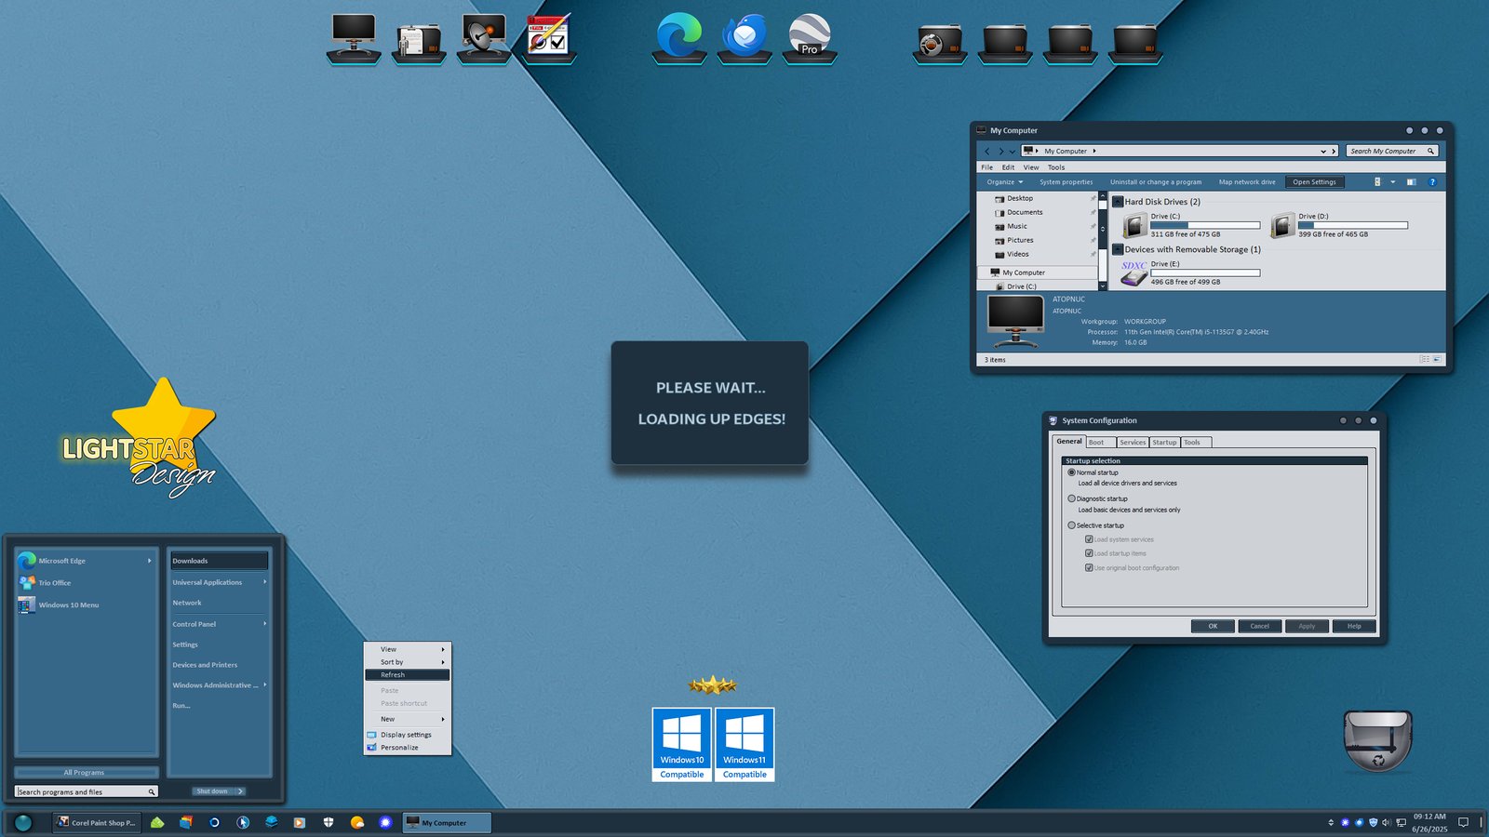Click Drive (E:) capacity bar
Viewport: 1489px width, 837px height.
(x=1205, y=272)
